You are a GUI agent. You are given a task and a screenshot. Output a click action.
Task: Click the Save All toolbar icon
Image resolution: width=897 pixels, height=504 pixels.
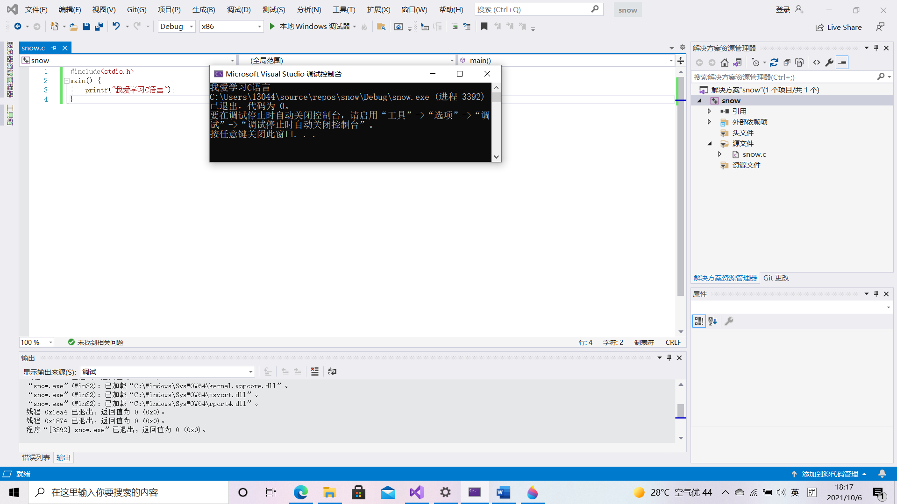(x=99, y=27)
